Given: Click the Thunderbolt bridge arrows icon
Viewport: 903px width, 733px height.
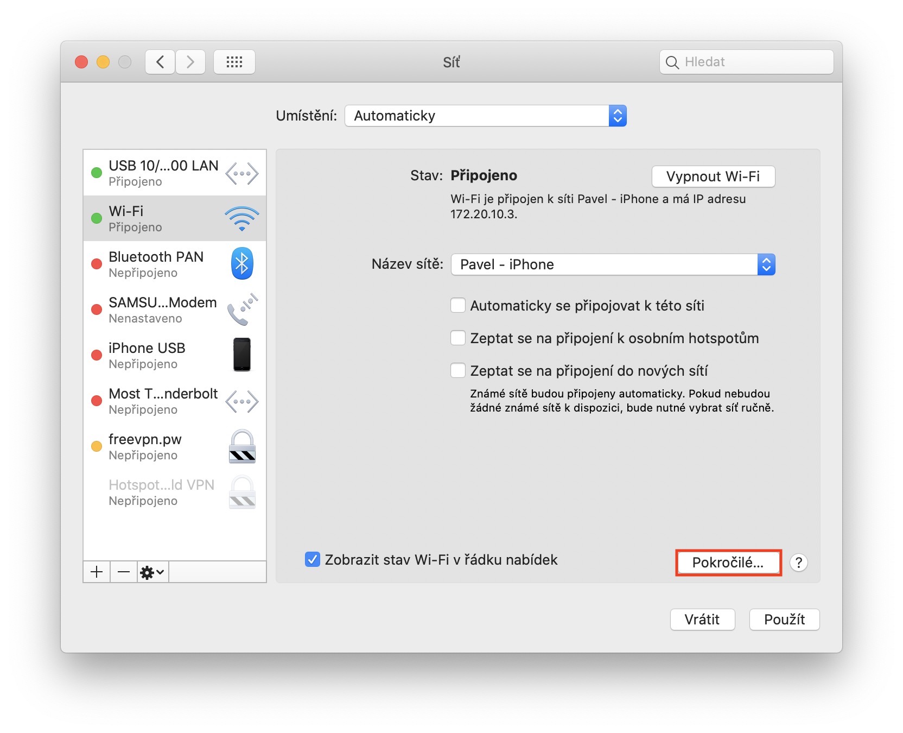Looking at the screenshot, I should pyautogui.click(x=242, y=402).
